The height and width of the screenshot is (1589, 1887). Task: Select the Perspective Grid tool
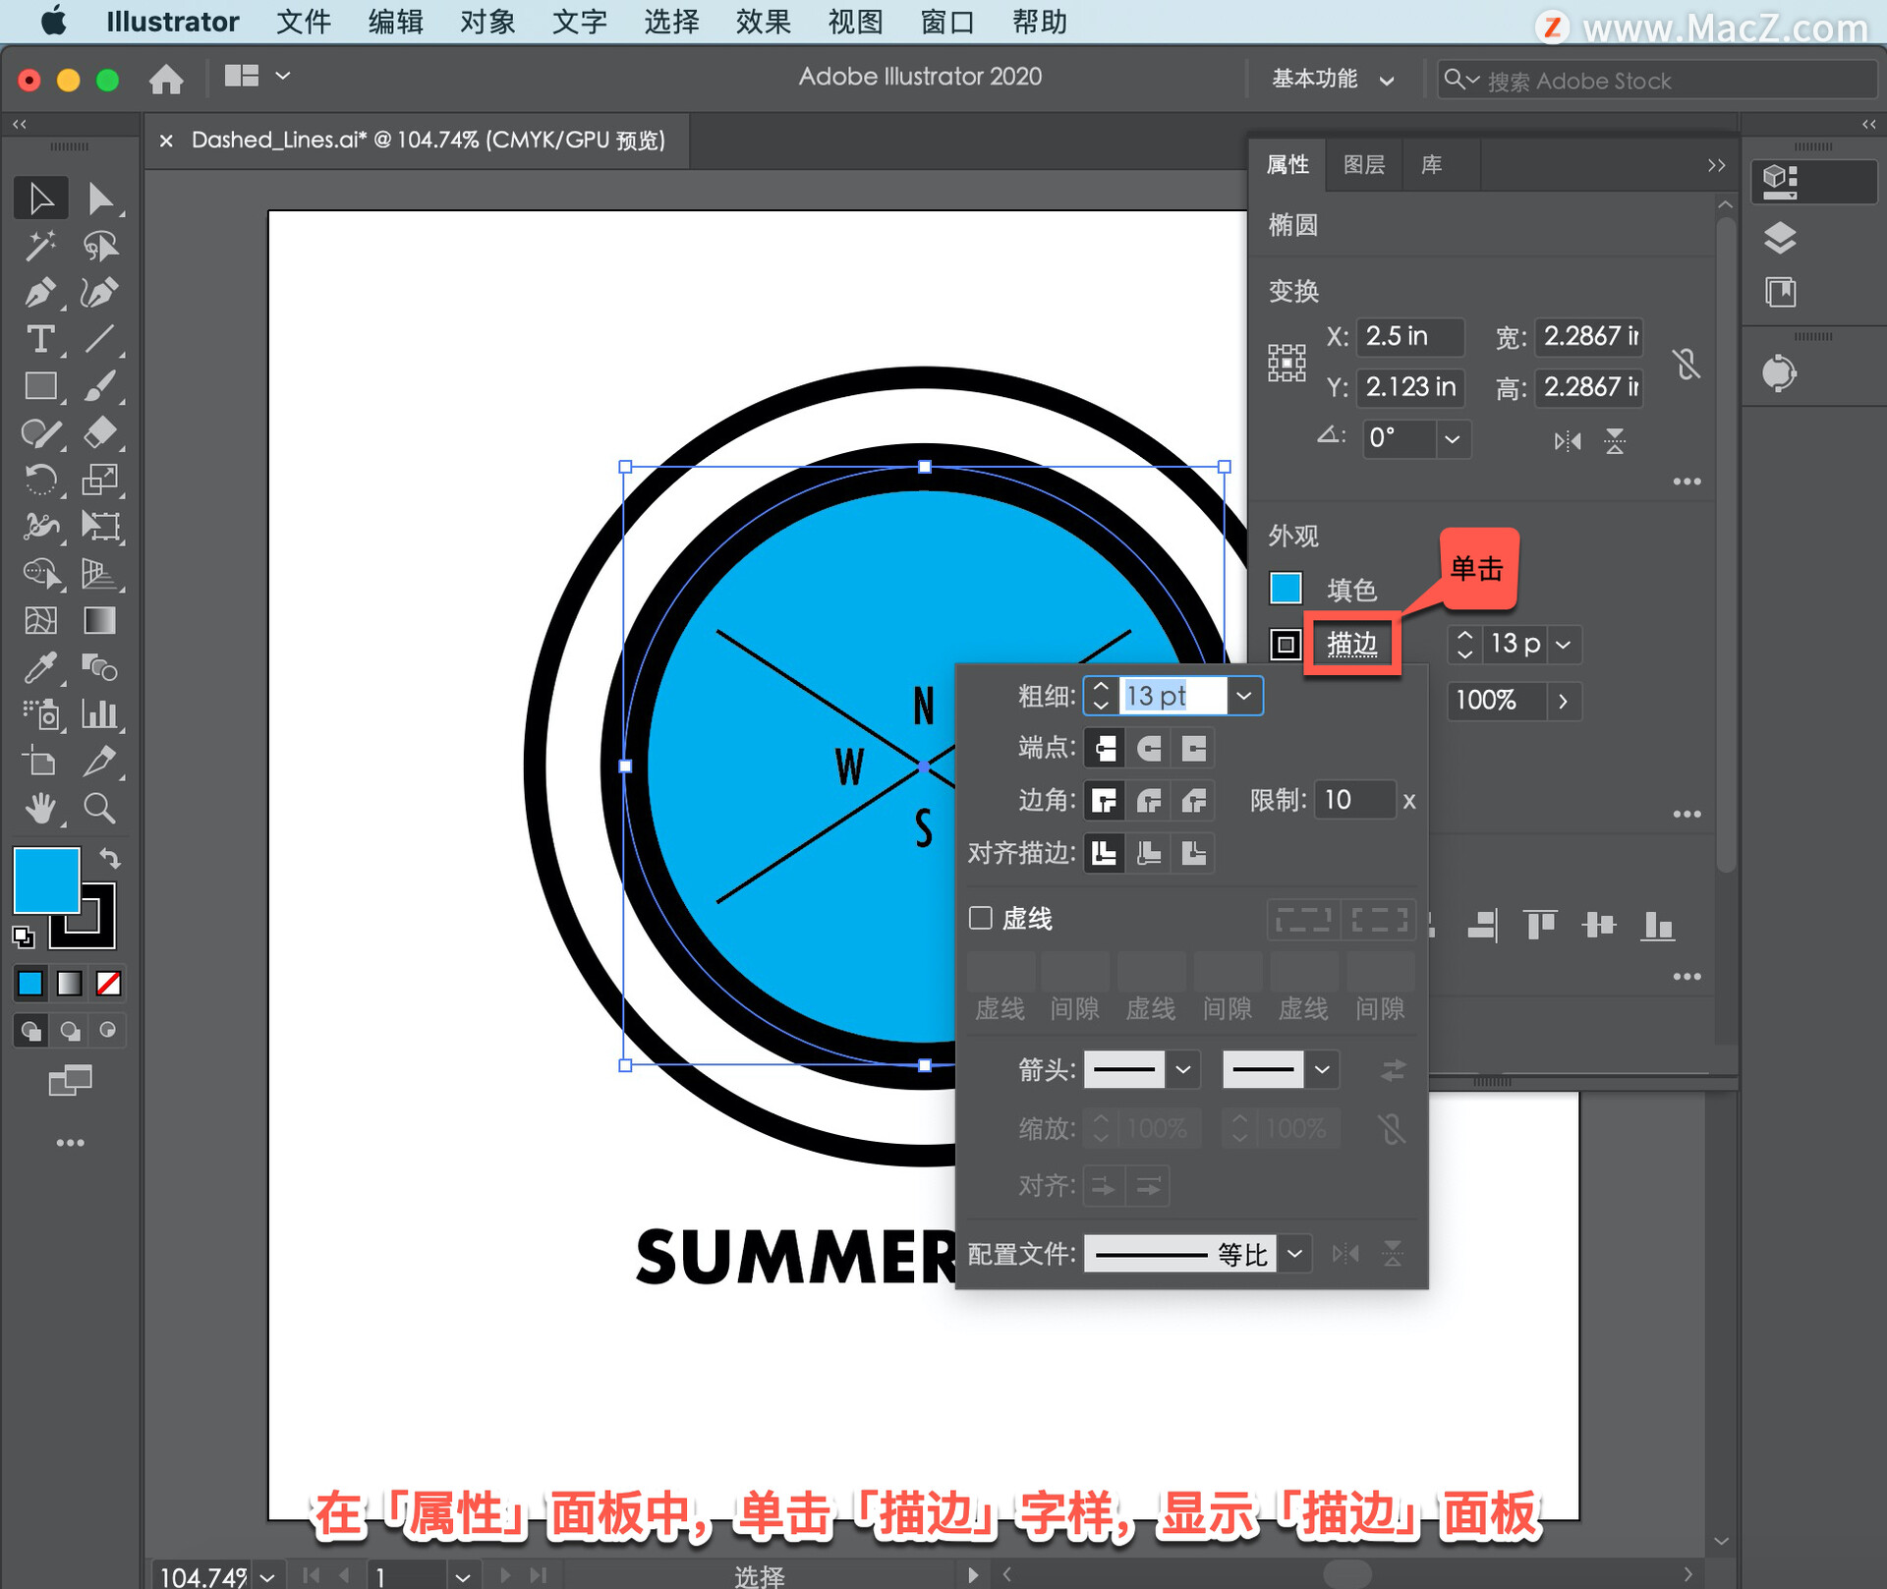click(x=99, y=573)
